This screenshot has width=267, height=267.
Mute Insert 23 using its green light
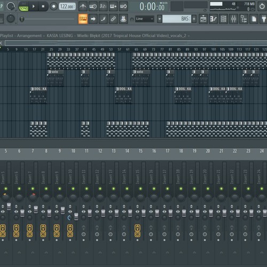[x=248, y=189]
